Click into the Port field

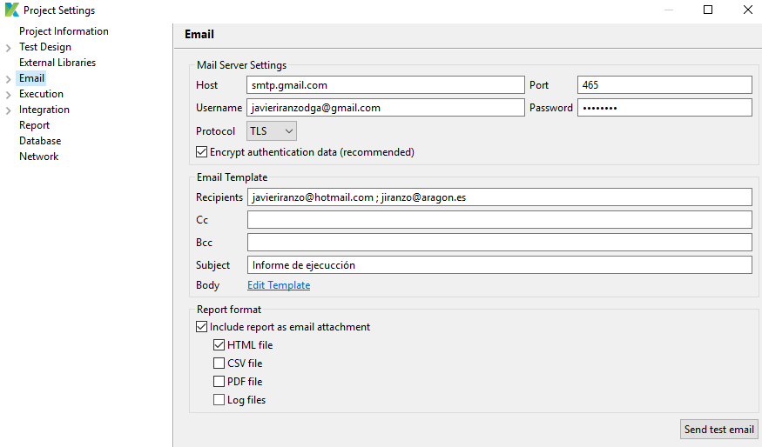[664, 85]
